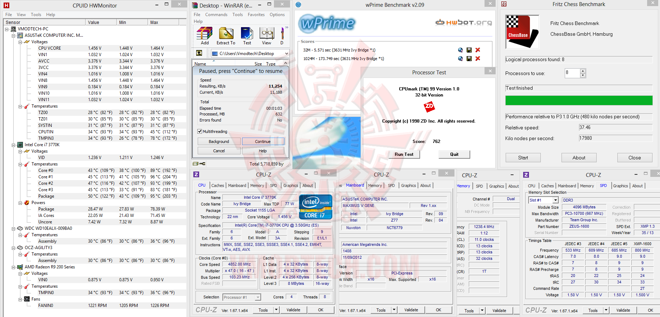
Task: Collapse the Powers node in HWMonitor
Action: 20,203
